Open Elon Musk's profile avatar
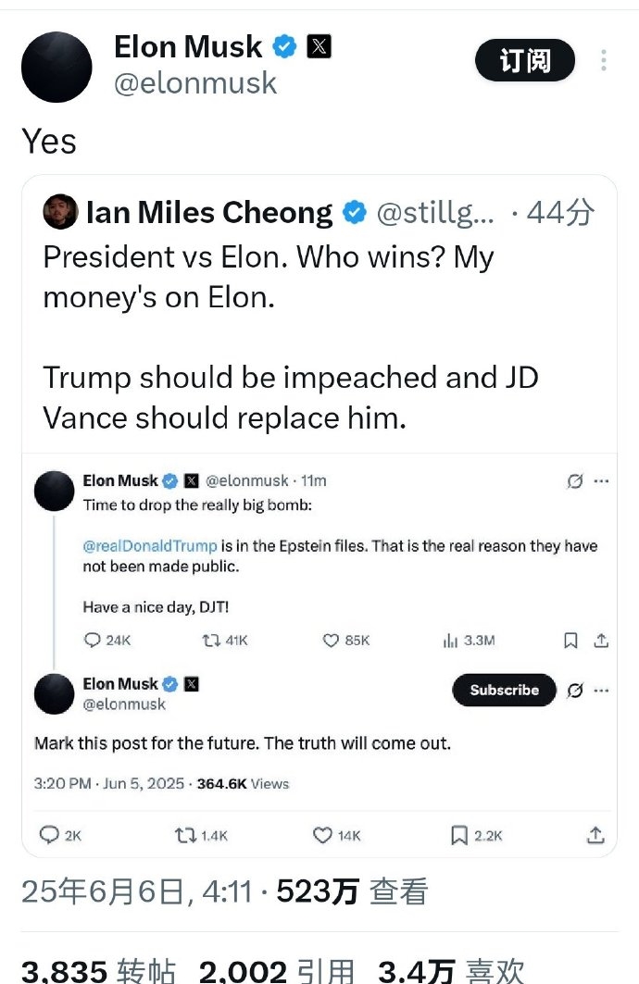Screen dimensions: 639x984 (56, 67)
